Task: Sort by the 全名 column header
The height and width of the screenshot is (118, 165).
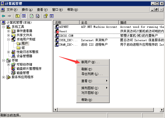Action: (x=99, y=22)
